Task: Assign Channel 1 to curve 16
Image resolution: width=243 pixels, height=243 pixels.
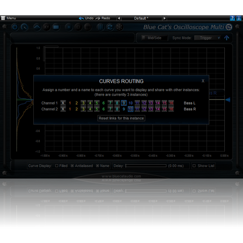Action: (x=171, y=103)
